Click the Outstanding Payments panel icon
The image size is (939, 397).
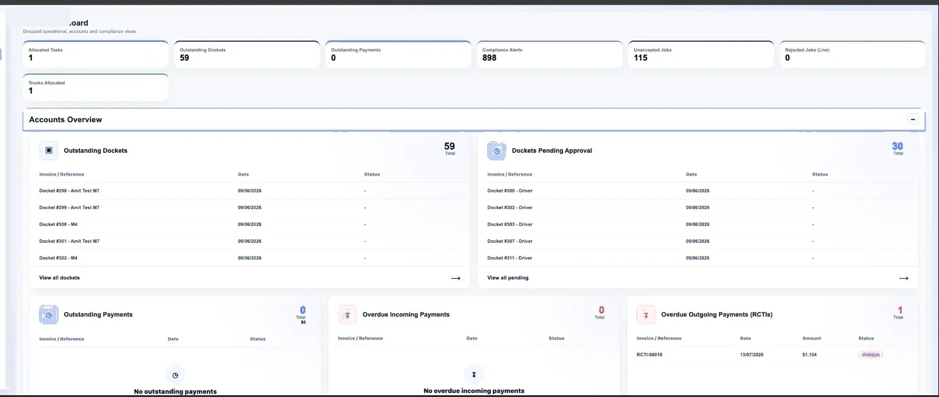click(49, 315)
